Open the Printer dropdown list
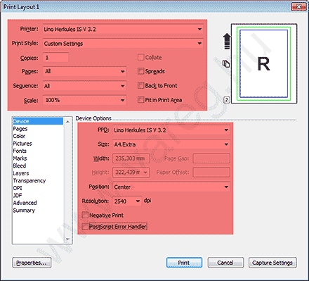 click(123, 30)
